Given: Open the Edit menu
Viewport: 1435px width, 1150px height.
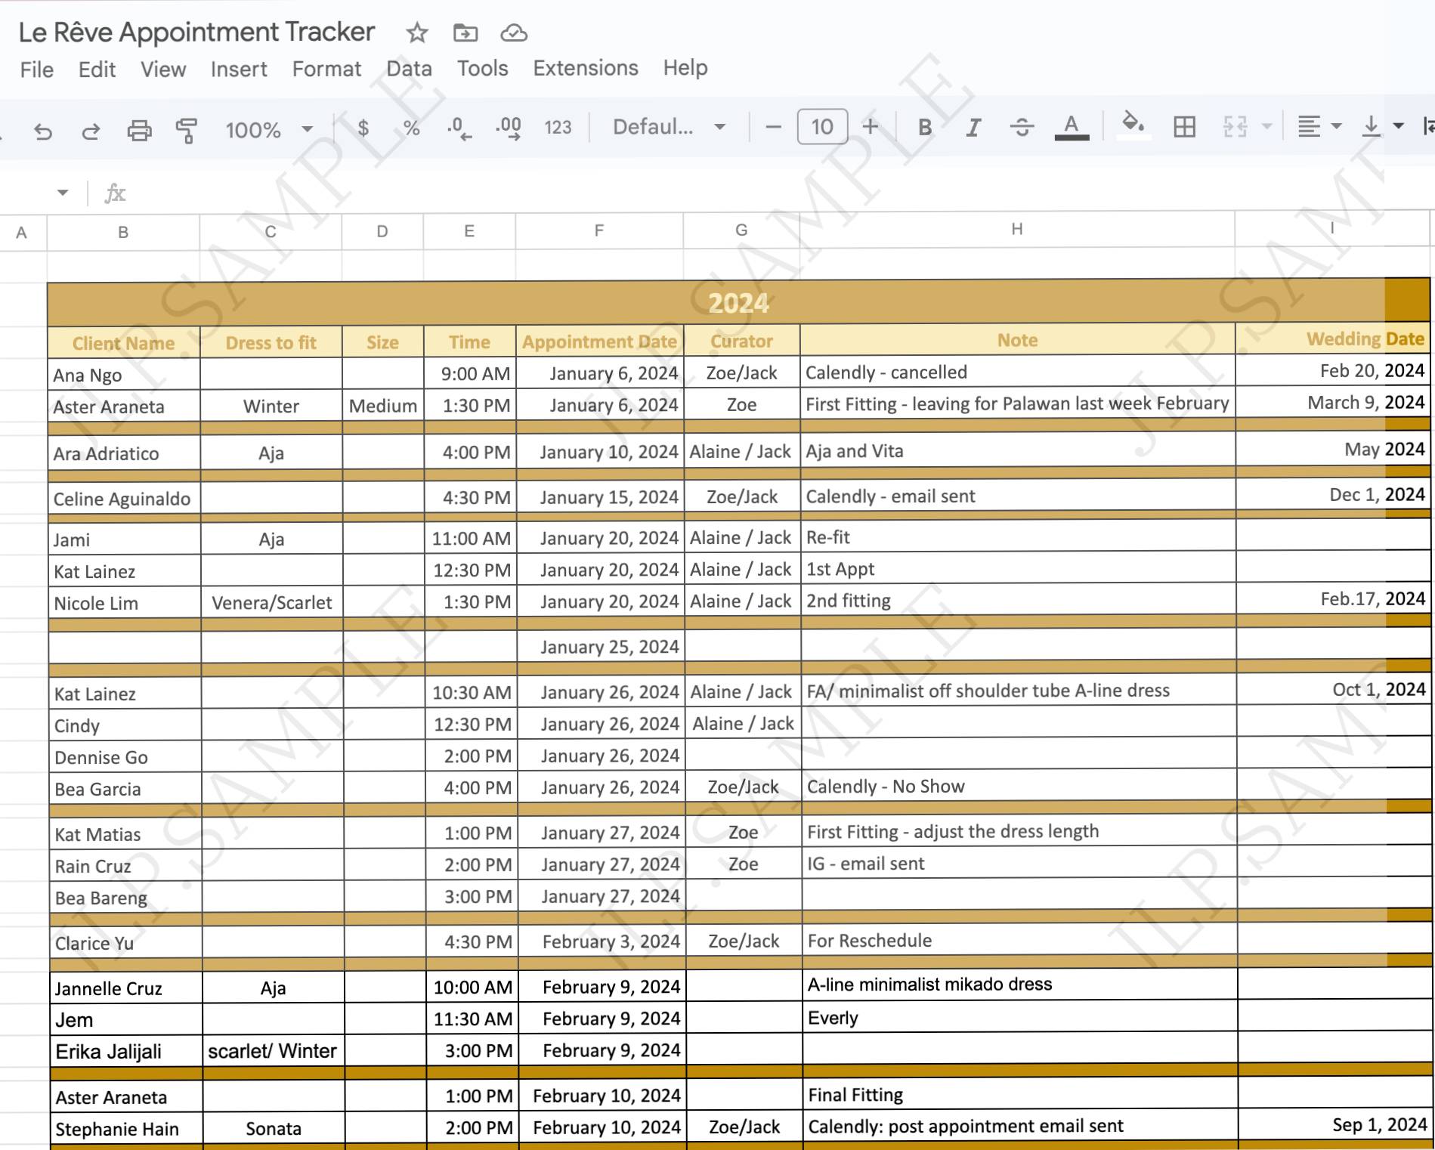Looking at the screenshot, I should 97,70.
